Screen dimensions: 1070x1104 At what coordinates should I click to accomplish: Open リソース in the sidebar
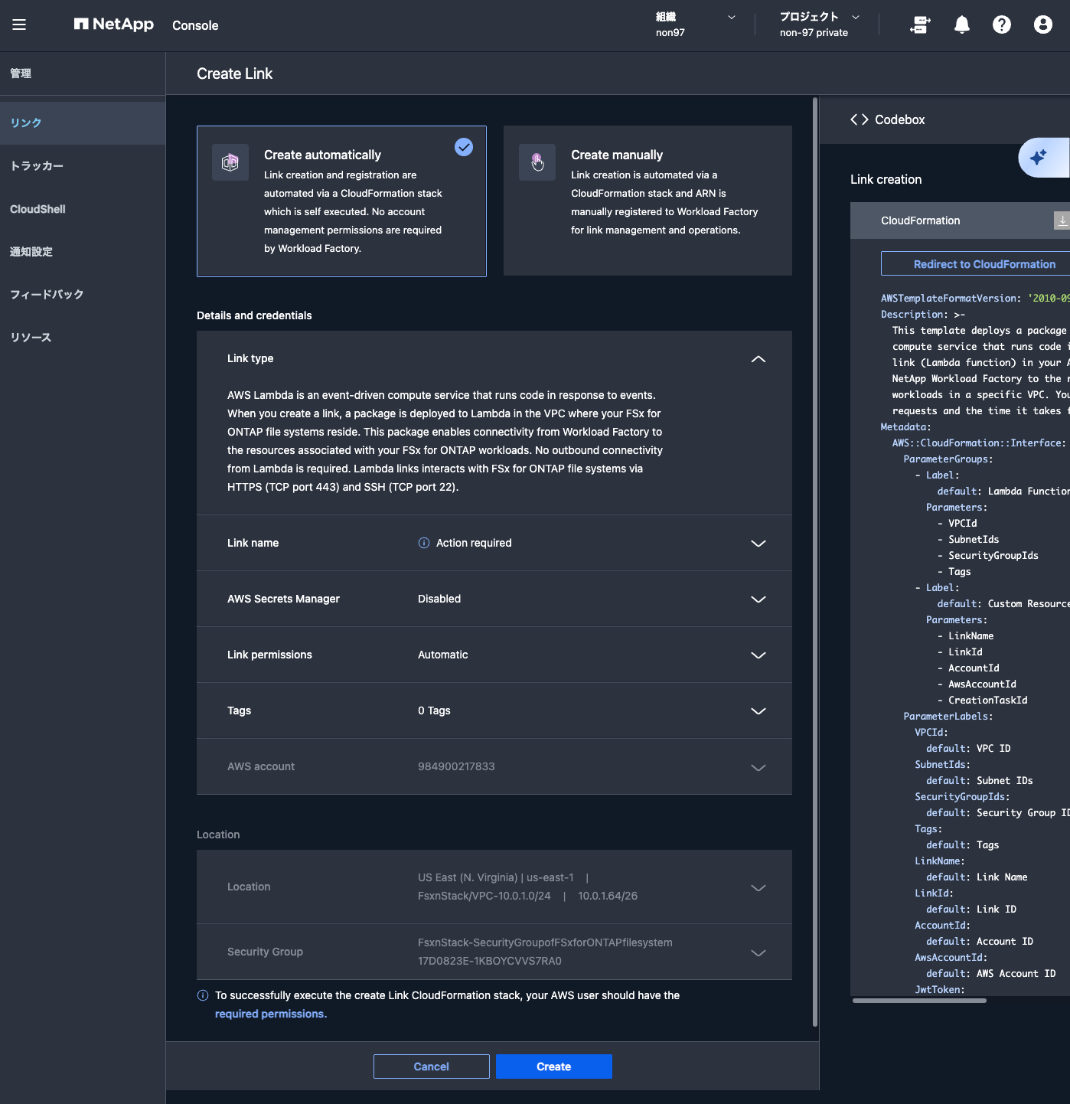click(83, 338)
